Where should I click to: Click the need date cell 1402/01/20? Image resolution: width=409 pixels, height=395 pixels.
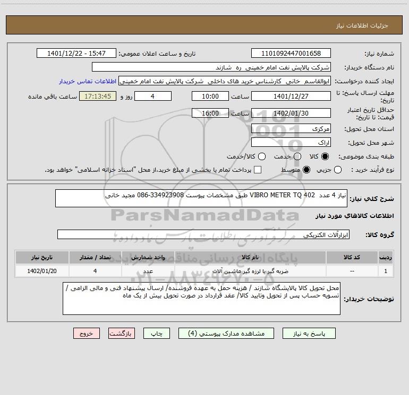coord(42,271)
